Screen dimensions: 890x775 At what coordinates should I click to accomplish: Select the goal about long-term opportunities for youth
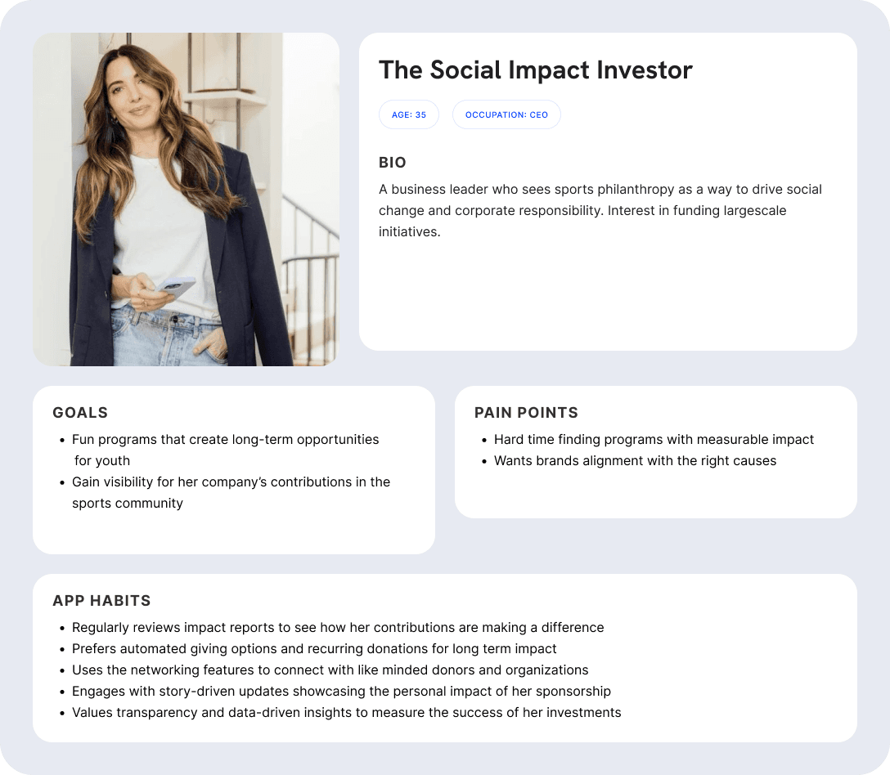tap(225, 450)
